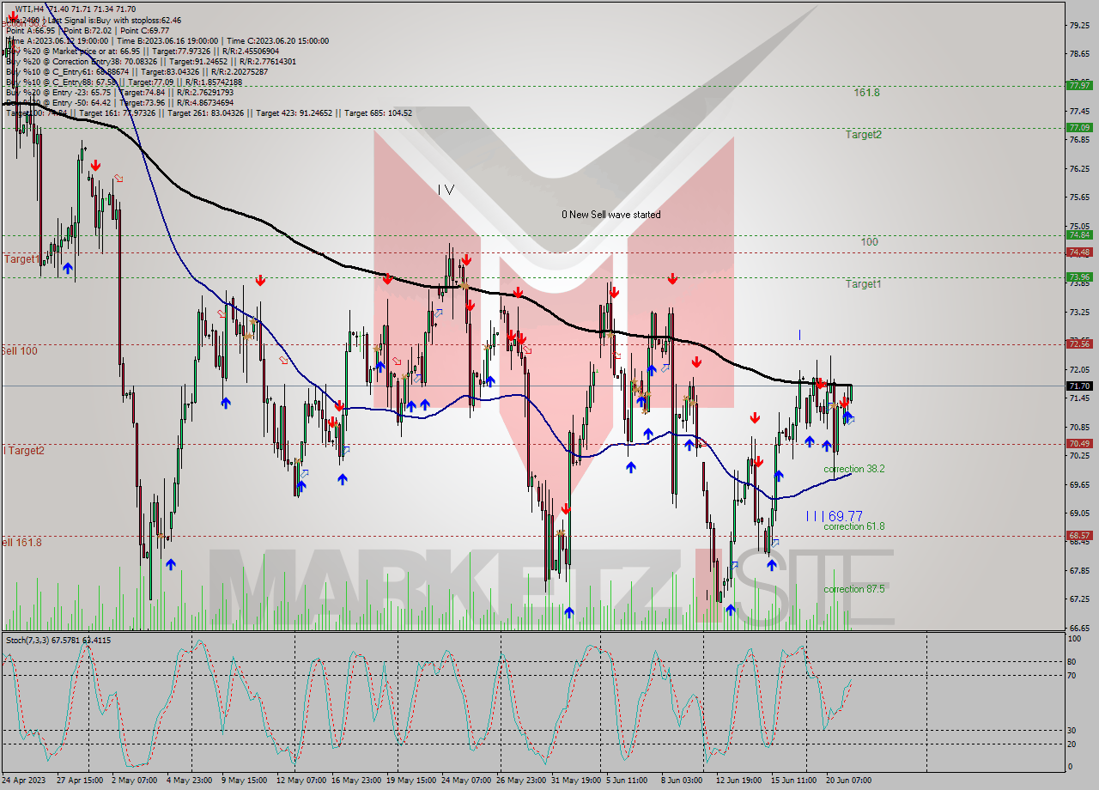Click the 79.25 price axis label
Viewport: 1099px width, 790px height.
click(1078, 25)
